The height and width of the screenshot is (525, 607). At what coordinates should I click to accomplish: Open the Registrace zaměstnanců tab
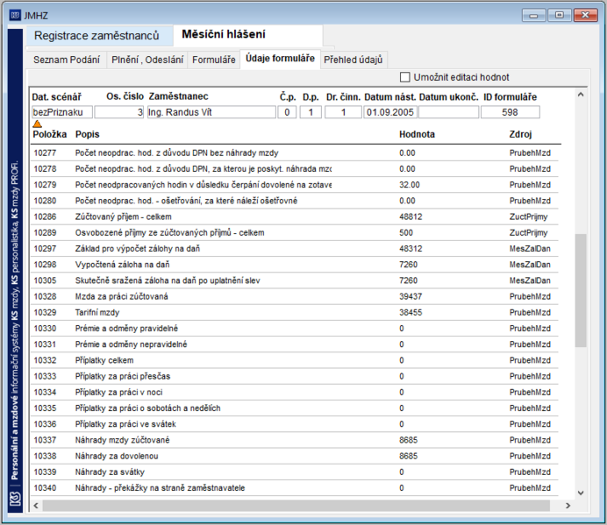99,36
